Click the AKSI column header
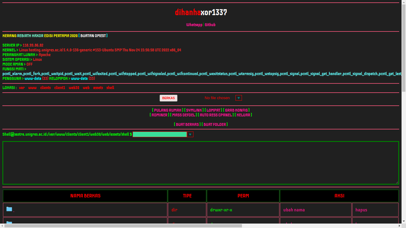 pyautogui.click(x=339, y=196)
